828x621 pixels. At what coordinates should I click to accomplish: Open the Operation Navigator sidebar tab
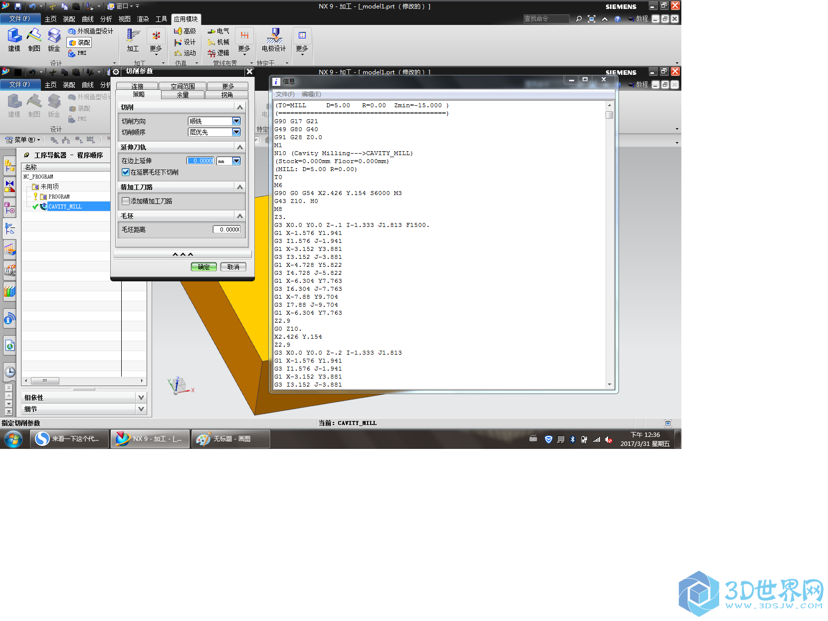click(9, 228)
